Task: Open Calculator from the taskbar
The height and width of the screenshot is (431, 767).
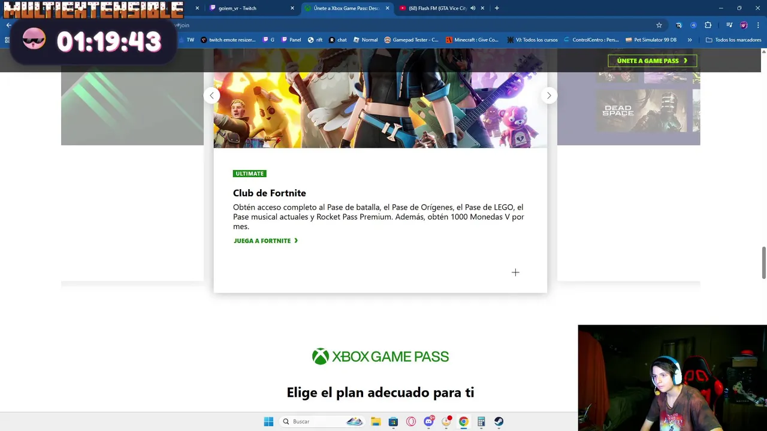Action: pyautogui.click(x=481, y=421)
